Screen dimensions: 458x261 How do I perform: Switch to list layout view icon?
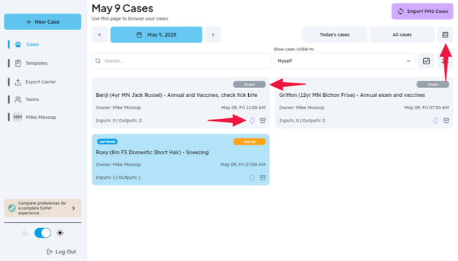[445, 35]
